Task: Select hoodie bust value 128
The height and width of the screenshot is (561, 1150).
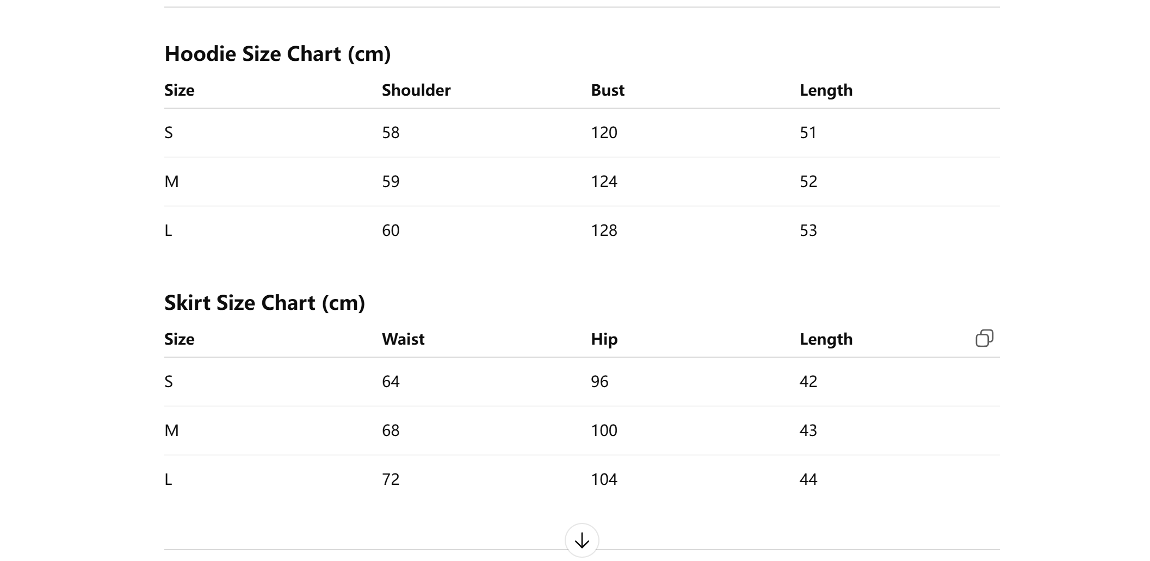Action: click(x=604, y=230)
